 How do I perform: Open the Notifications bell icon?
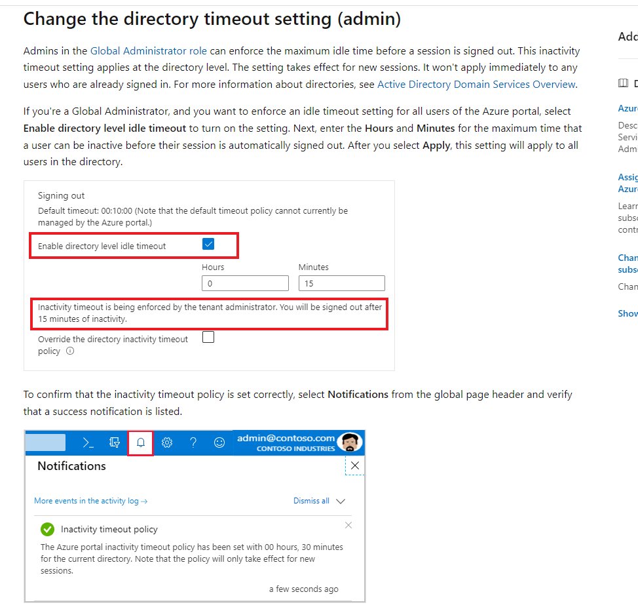click(140, 442)
